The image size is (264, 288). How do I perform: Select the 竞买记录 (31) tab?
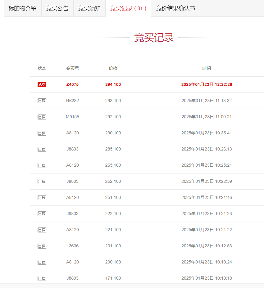point(128,8)
